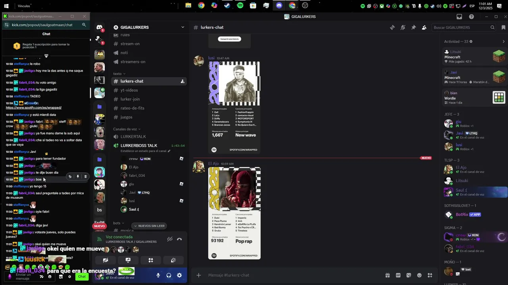The width and height of the screenshot is (508, 285).
Task: Open activity settings gear next to Actividad
Action: point(471,42)
